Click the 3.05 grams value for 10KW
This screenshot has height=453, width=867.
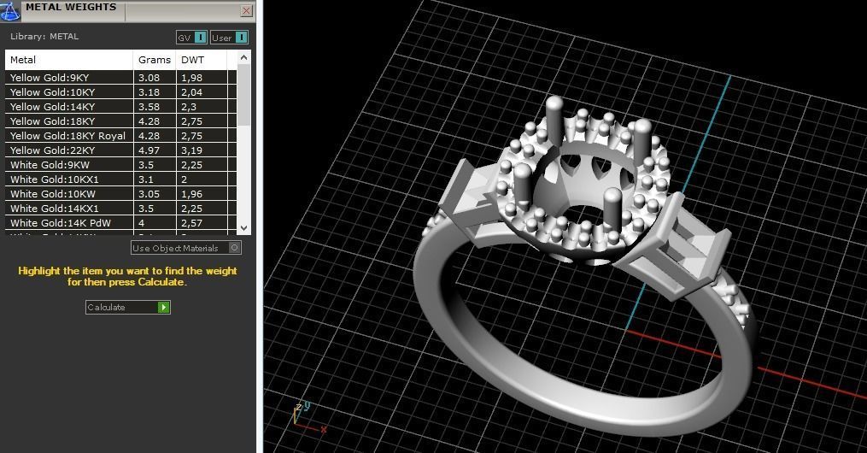(x=149, y=193)
